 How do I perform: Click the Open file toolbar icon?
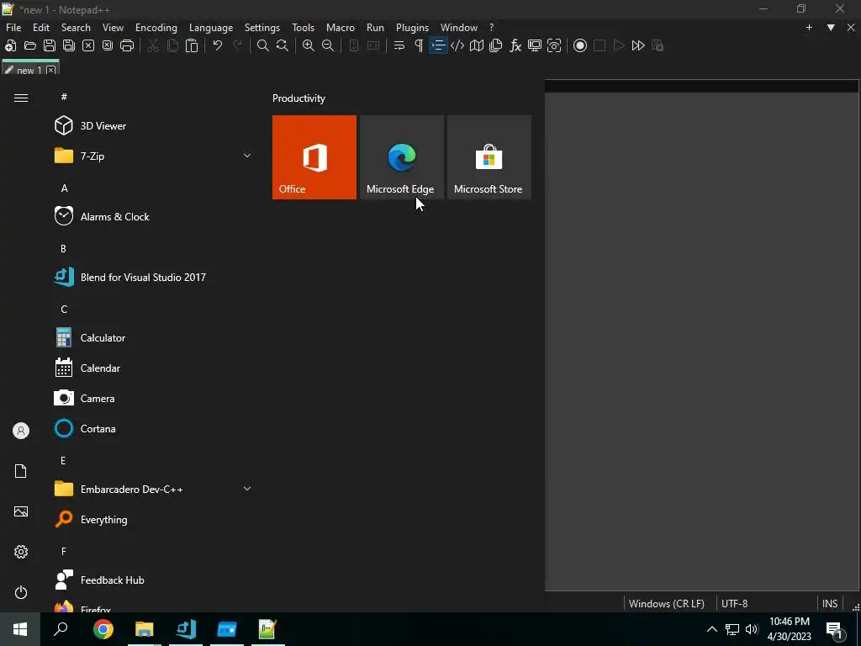(x=30, y=45)
